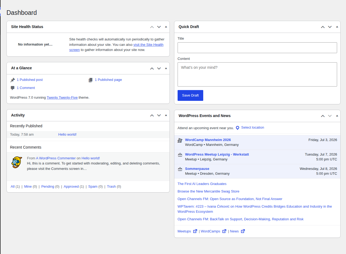Move Quick Draft panel up
The image size is (346, 254).
(x=323, y=27)
